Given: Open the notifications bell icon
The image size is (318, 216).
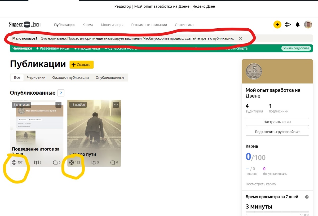Looking at the screenshot, I should point(298,25).
